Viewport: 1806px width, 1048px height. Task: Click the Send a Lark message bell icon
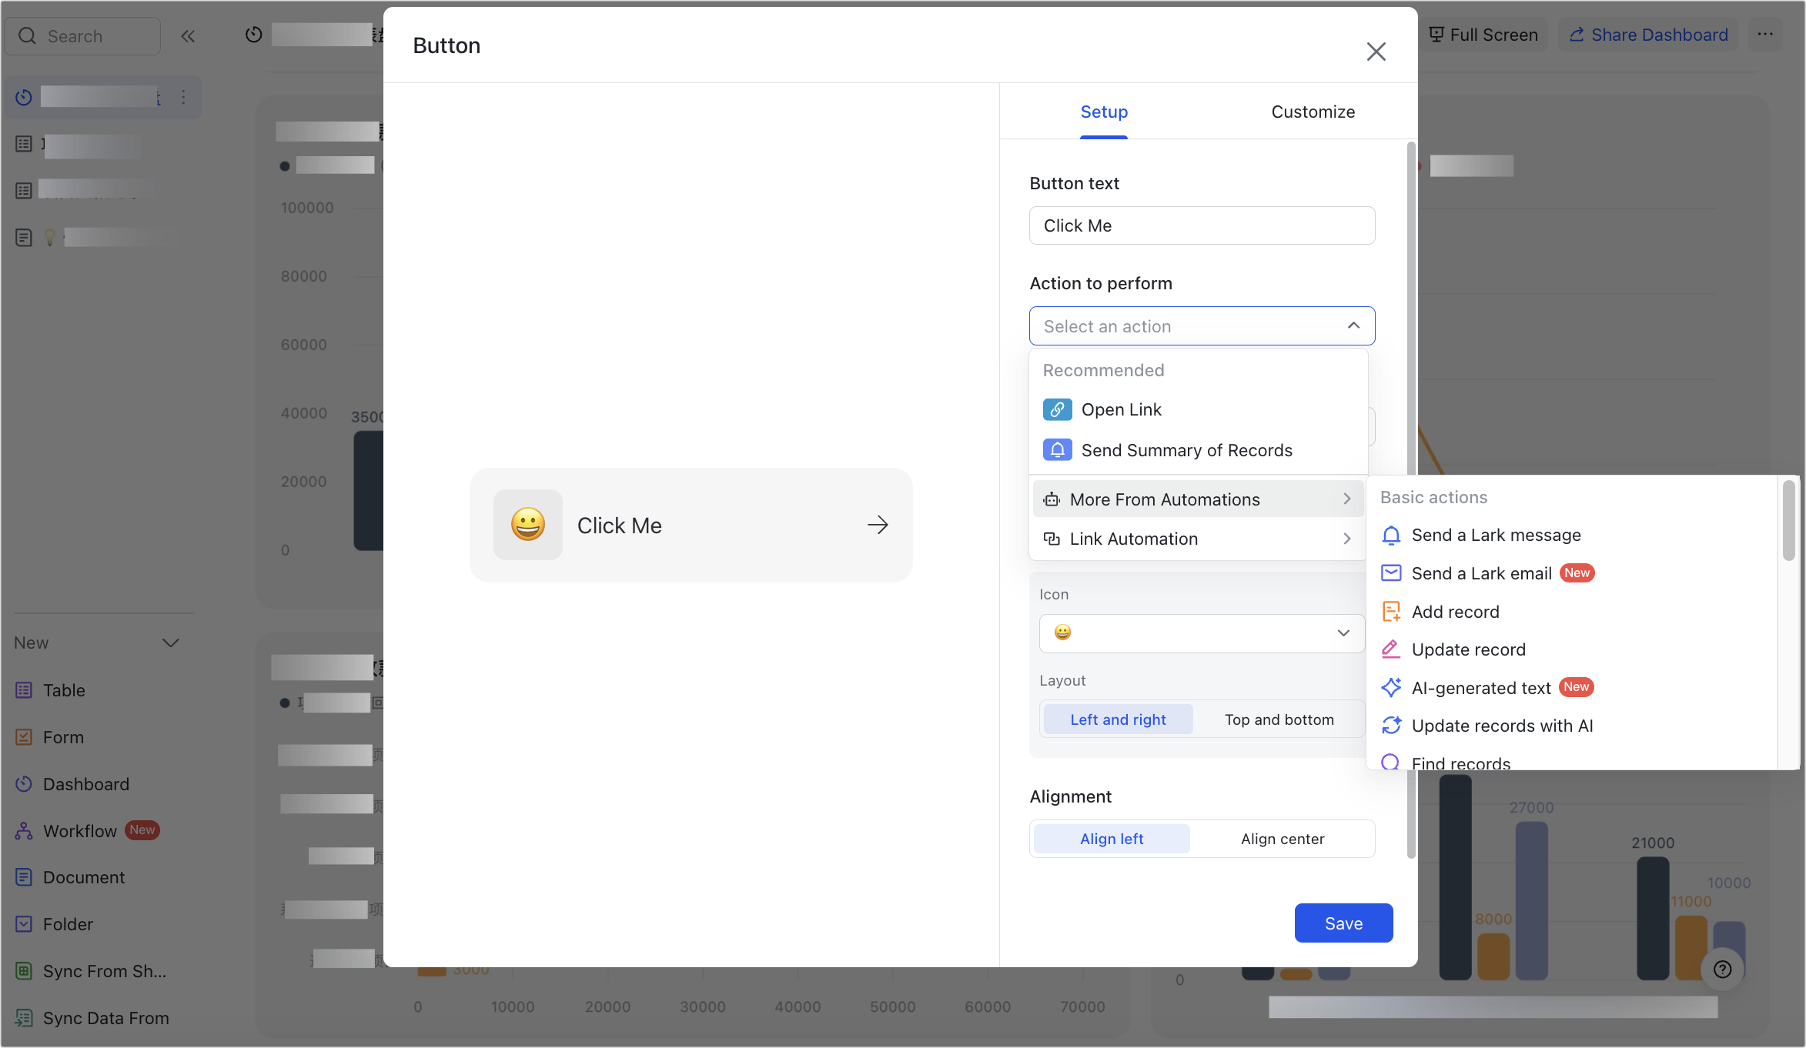[1390, 536]
